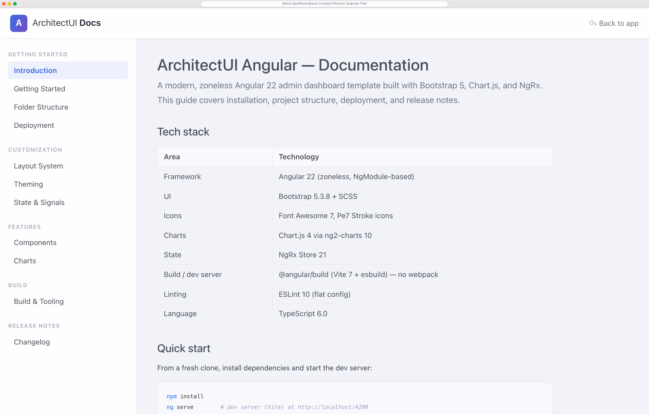Click the 'NgRx Store 21' cell
The image size is (649, 414).
click(x=412, y=255)
